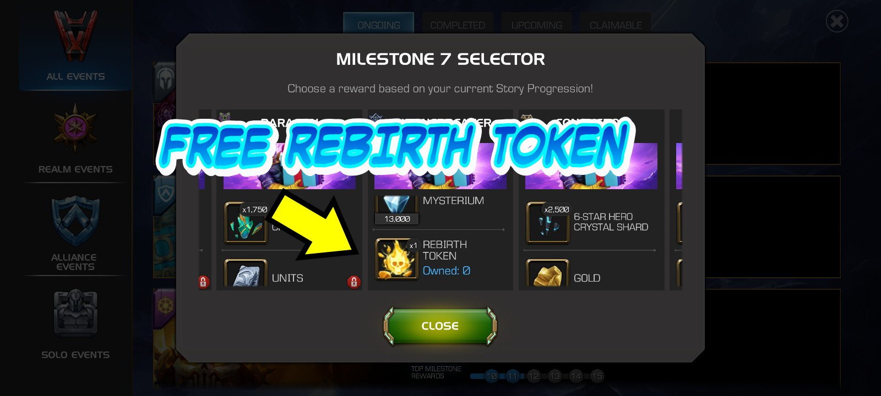Open the Claimable tab
881x396 pixels.
[x=616, y=25]
